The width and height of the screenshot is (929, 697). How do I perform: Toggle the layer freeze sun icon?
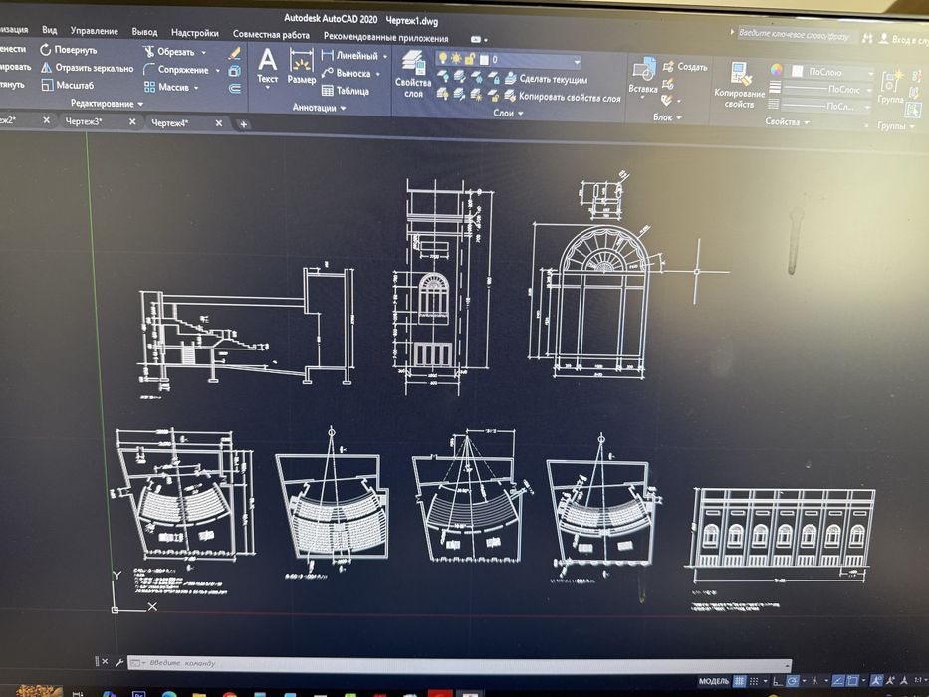click(x=456, y=58)
